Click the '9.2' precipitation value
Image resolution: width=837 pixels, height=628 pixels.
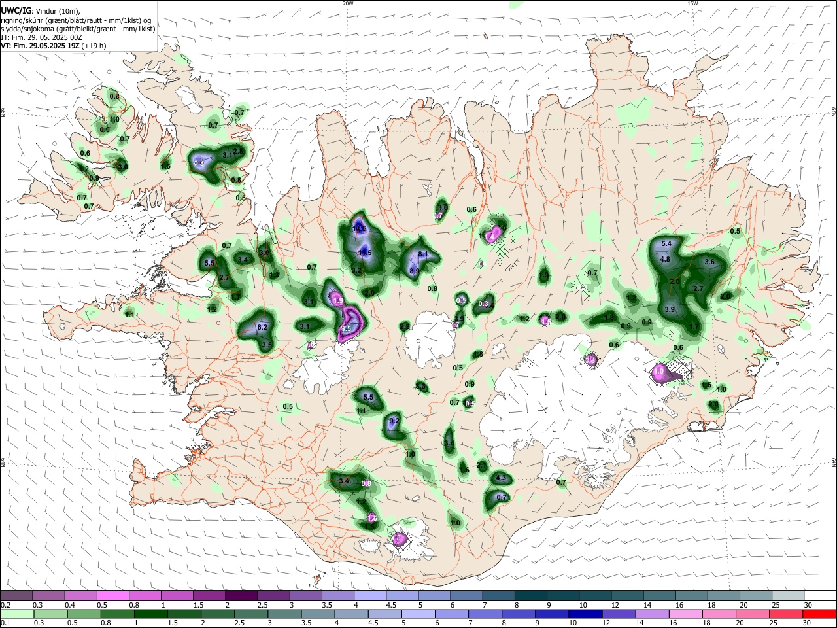(394, 421)
